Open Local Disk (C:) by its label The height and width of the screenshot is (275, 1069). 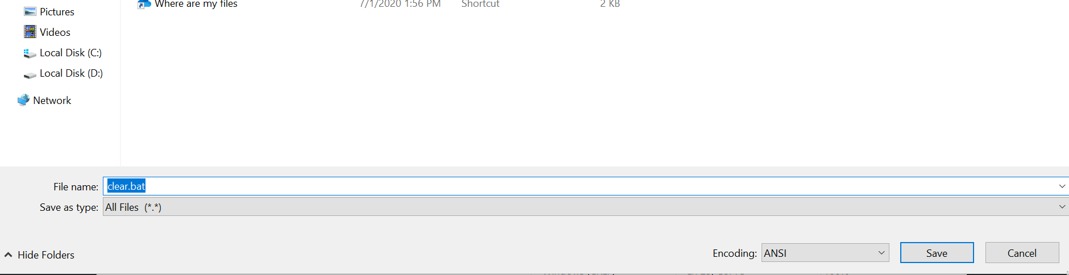tap(70, 53)
